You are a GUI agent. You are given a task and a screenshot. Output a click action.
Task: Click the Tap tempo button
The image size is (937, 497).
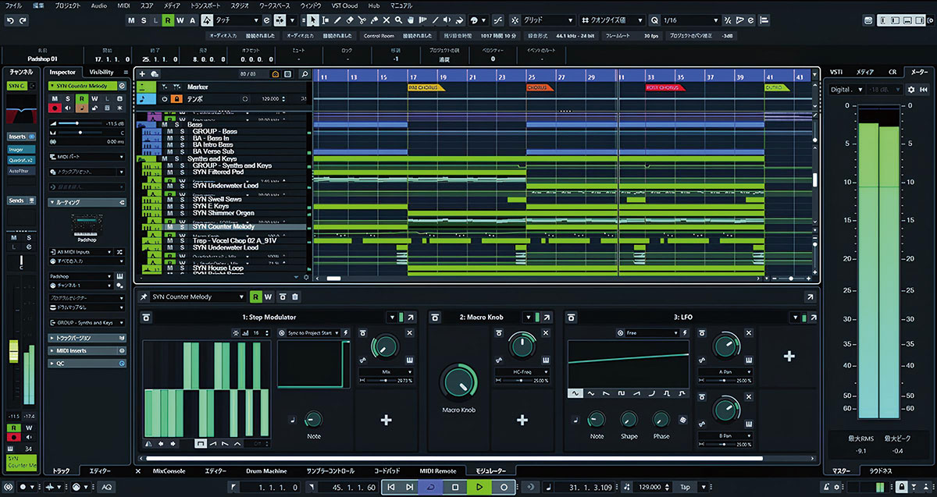point(686,487)
